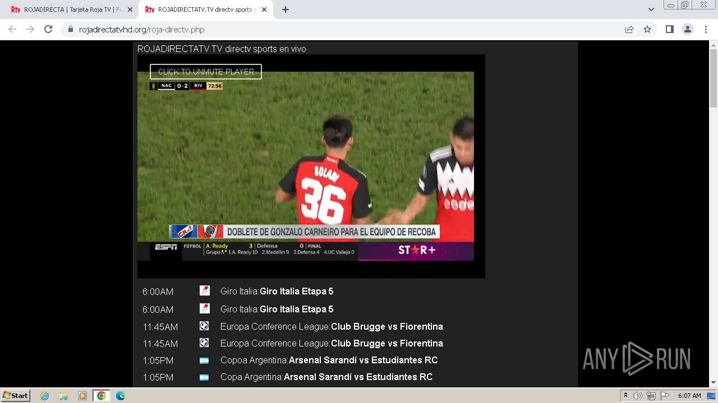Open the browser side panel

[669, 29]
